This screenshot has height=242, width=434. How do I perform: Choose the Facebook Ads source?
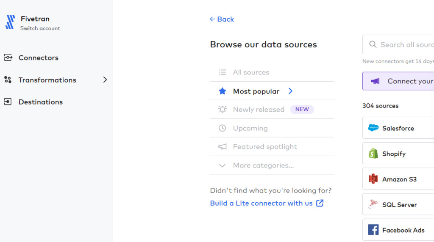pos(398,230)
